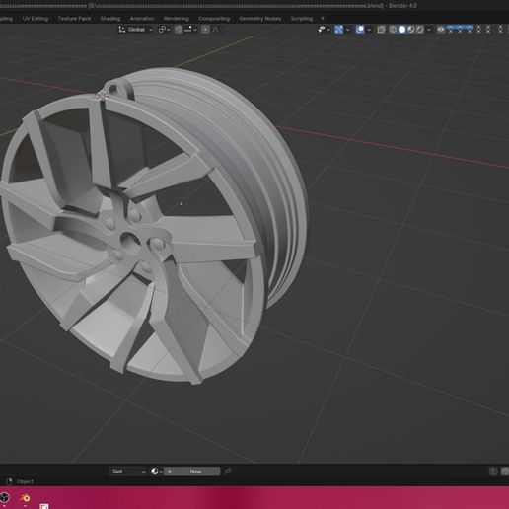
Task: Click the Blender icon in the taskbar
Action: tap(25, 498)
